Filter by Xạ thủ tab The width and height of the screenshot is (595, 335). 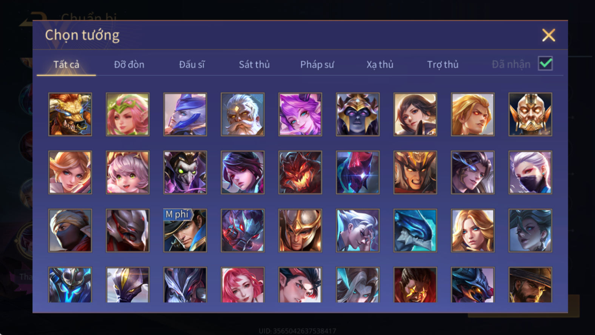tap(380, 65)
